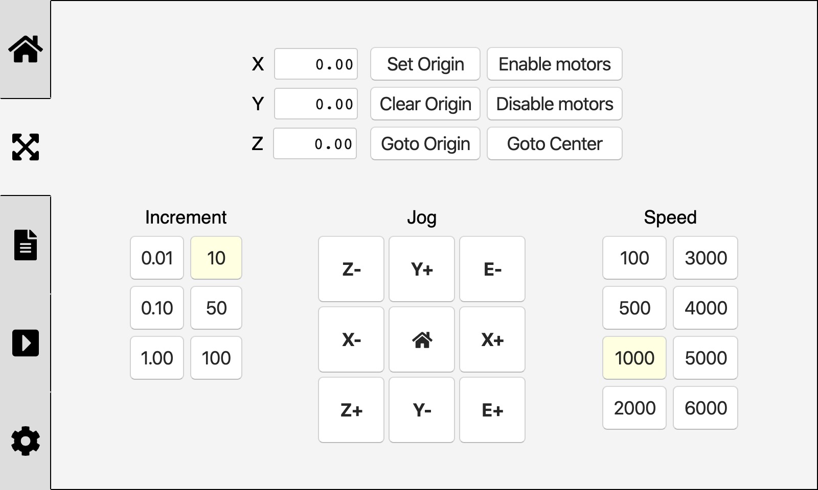Jog the Y+ axis button

tap(422, 269)
